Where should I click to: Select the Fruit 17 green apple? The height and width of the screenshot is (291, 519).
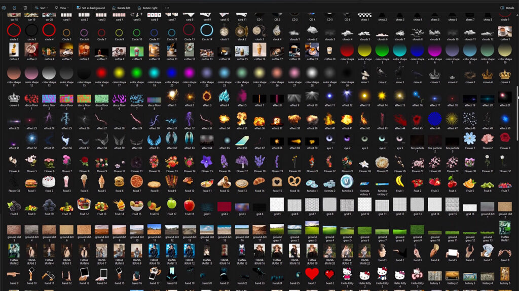[171, 205]
